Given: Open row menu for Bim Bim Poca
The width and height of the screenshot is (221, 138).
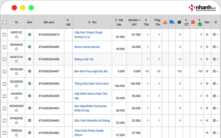Looking at the screenshot, I should click(215, 71).
